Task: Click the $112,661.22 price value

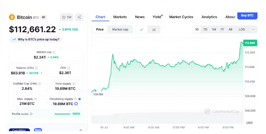Action: (x=32, y=29)
